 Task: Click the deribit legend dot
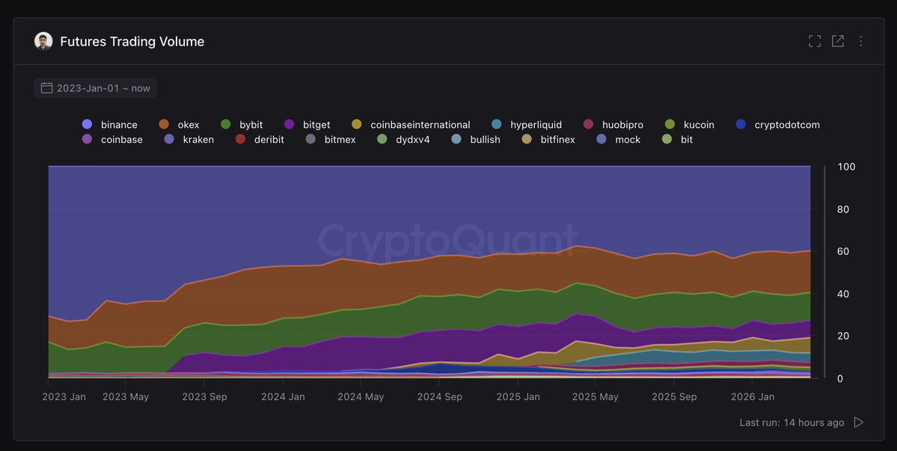click(x=240, y=139)
